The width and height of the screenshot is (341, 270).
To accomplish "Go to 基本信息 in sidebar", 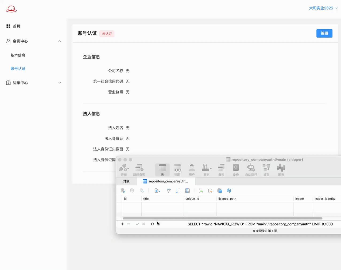I will 18,55.
